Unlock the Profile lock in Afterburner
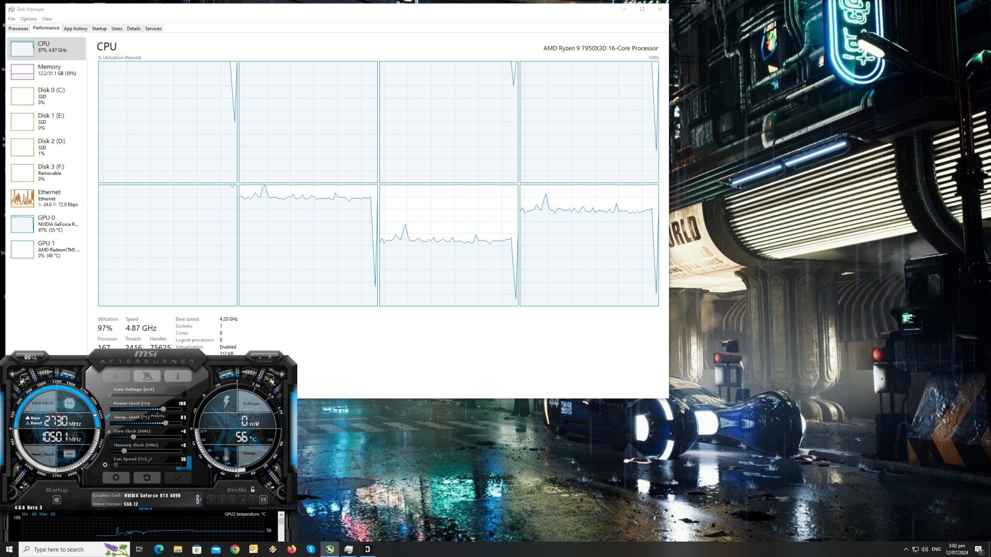Image resolution: width=991 pixels, height=557 pixels. tap(252, 490)
